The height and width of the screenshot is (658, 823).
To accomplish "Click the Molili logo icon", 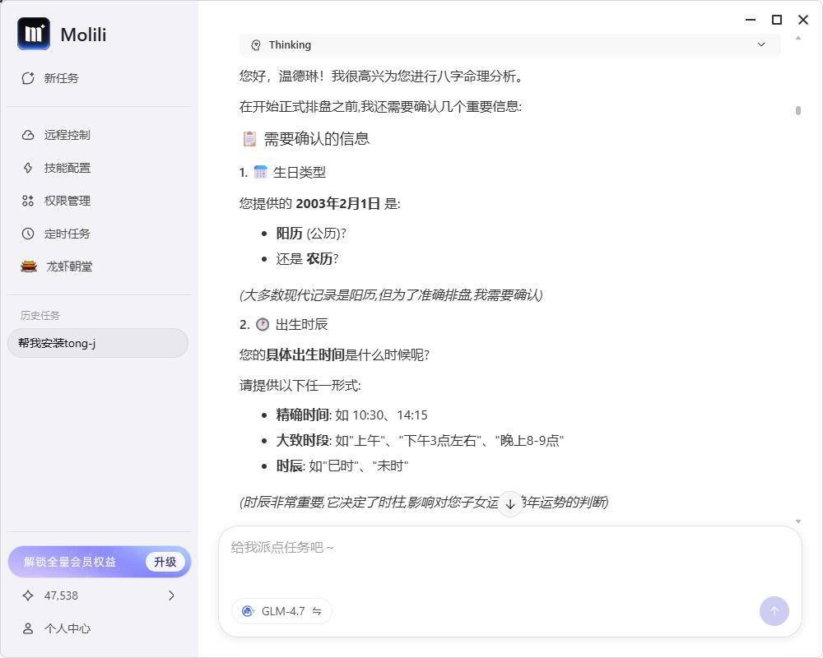I will click(34, 34).
